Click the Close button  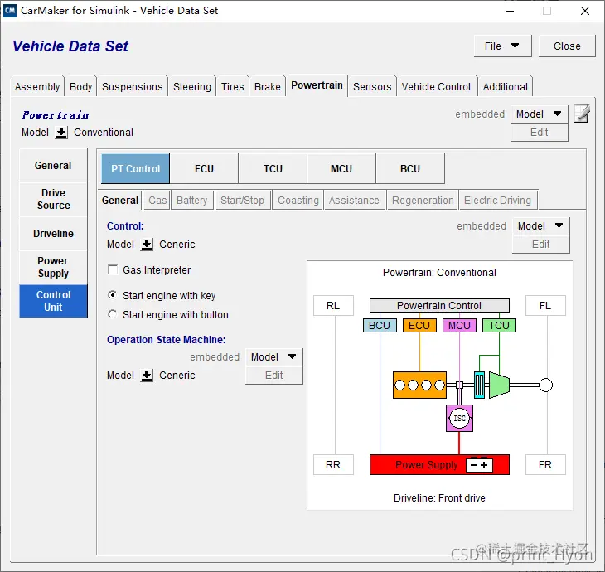click(x=567, y=46)
